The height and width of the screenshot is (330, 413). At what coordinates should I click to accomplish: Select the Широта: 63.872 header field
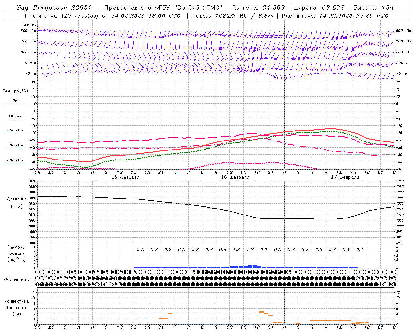pyautogui.click(x=319, y=8)
